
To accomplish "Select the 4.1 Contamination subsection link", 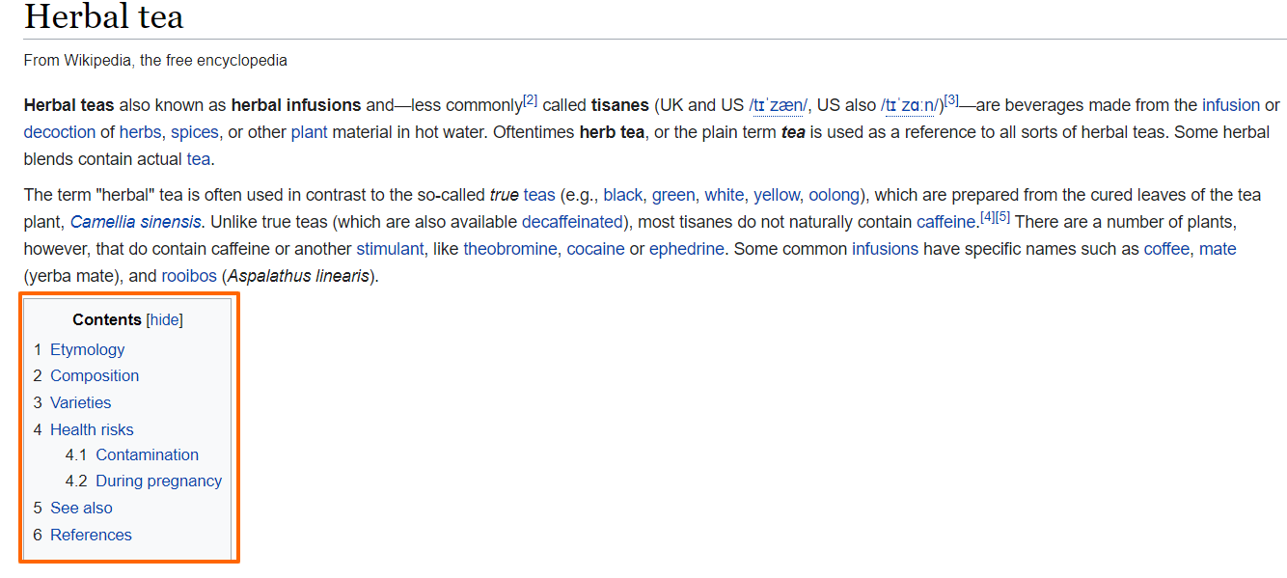I will [x=132, y=454].
